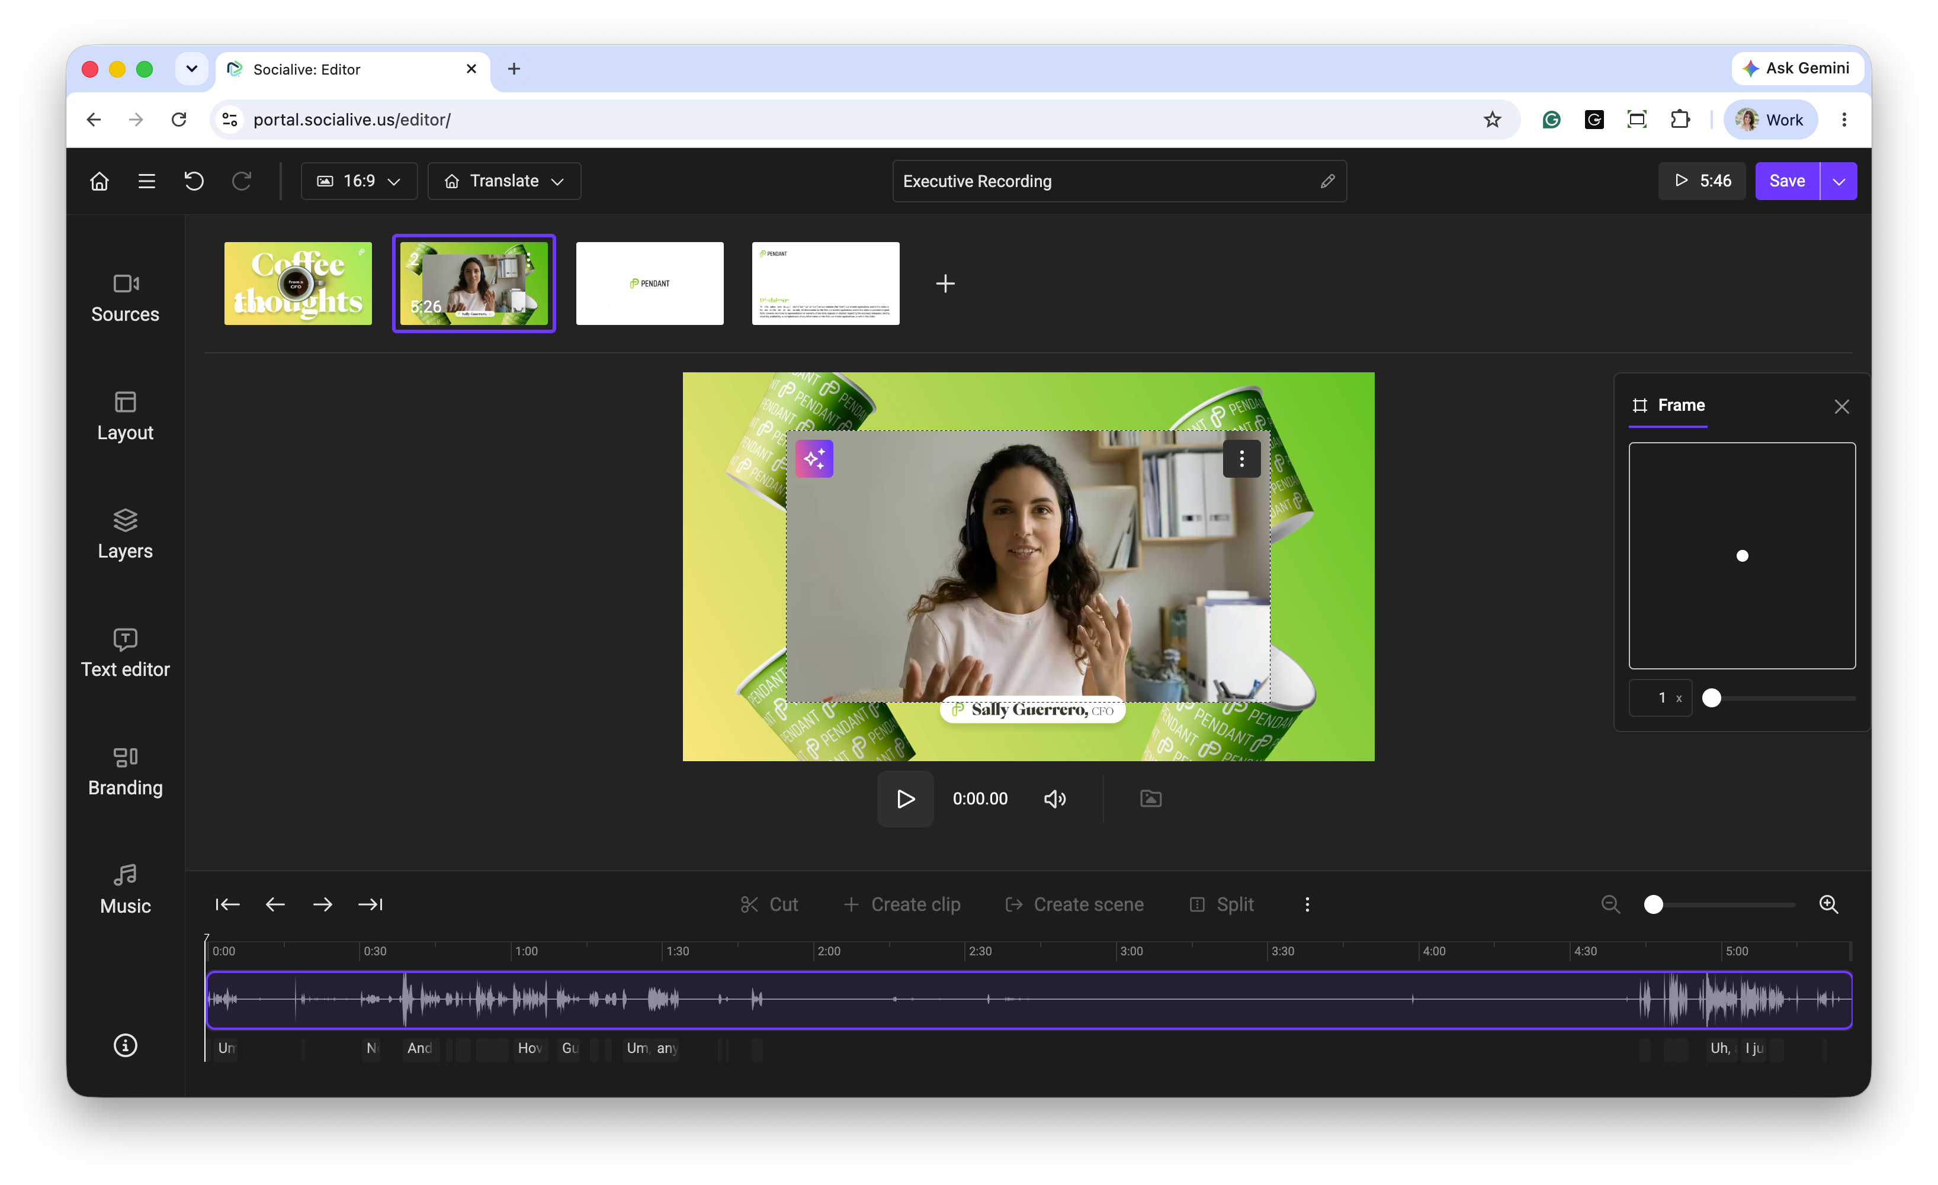This screenshot has height=1185, width=1938.
Task: Click the frame zoom slider handle
Action: (x=1712, y=698)
